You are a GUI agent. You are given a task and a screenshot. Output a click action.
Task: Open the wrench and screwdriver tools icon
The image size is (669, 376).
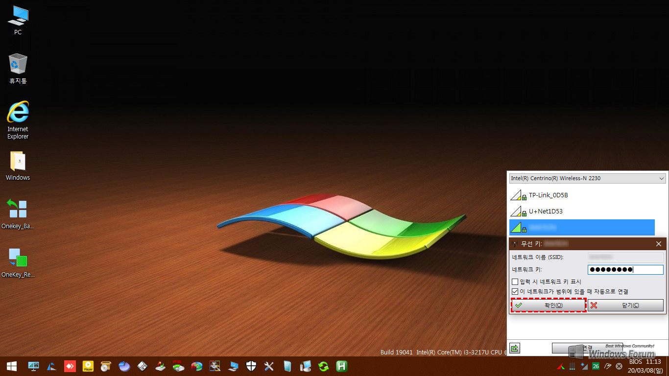pos(269,366)
